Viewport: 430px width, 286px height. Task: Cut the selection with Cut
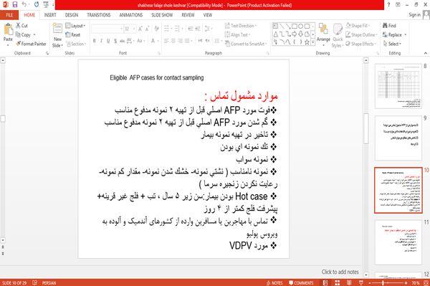21,26
